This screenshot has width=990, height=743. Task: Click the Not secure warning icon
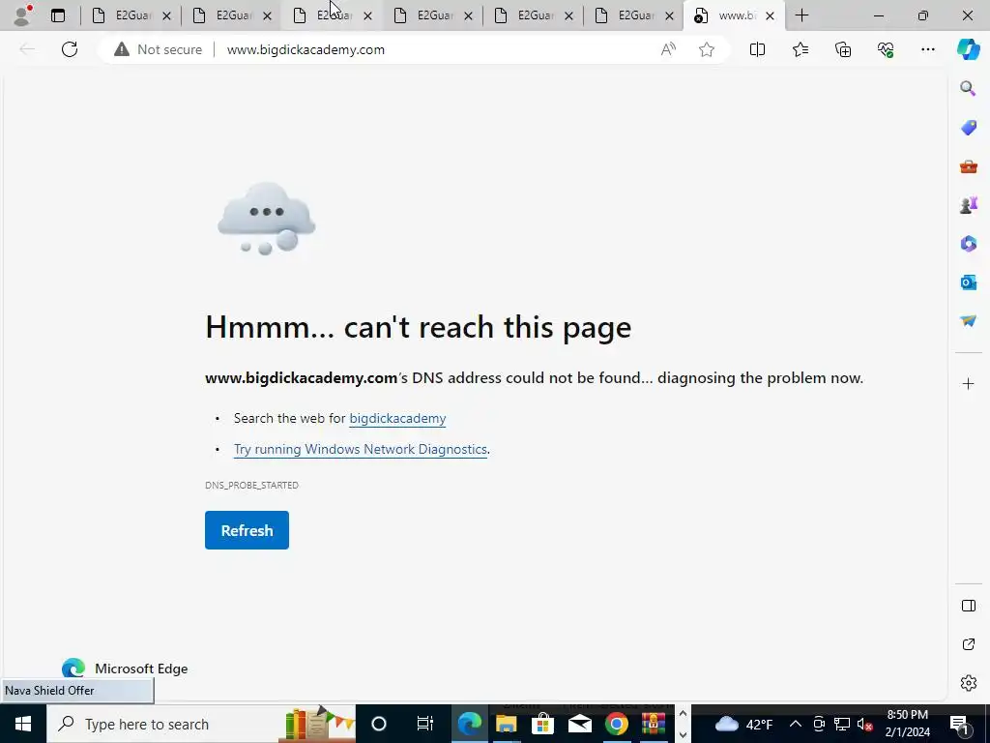[121, 49]
